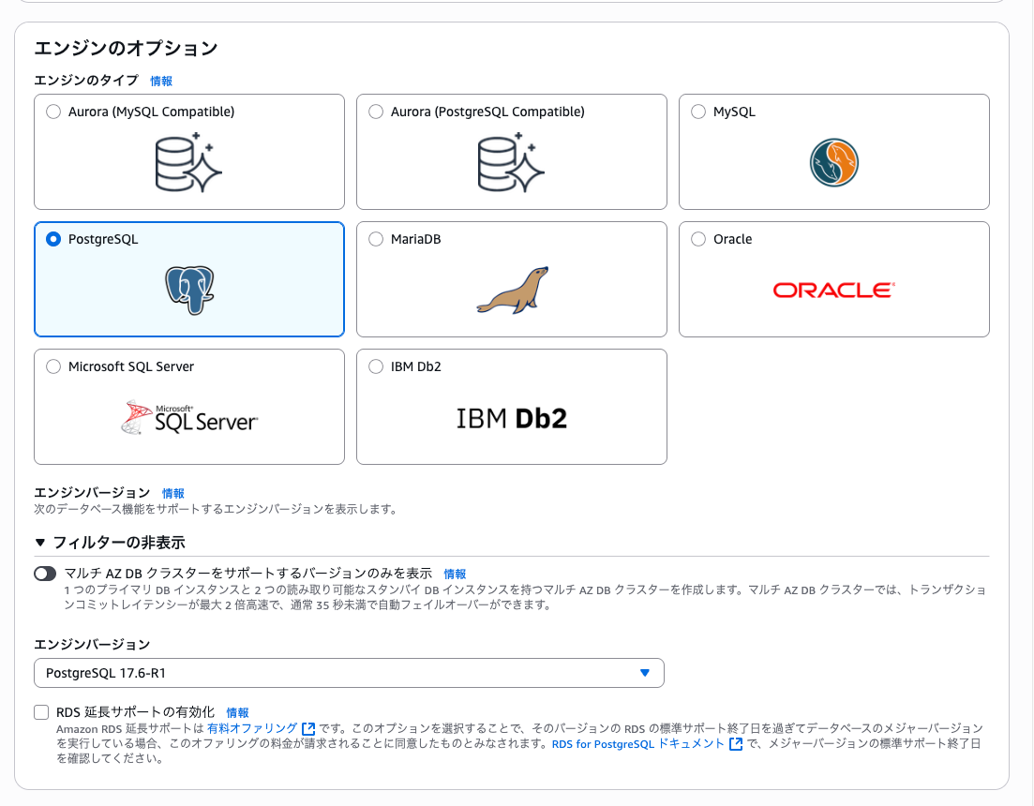The image size is (1034, 806).
Task: Open 情報 link next to エンジンバージョン heading
Action: coord(172,494)
